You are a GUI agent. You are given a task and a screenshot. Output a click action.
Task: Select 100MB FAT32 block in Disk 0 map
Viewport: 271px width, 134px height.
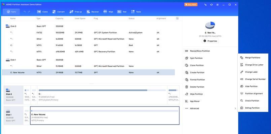tap(27, 95)
